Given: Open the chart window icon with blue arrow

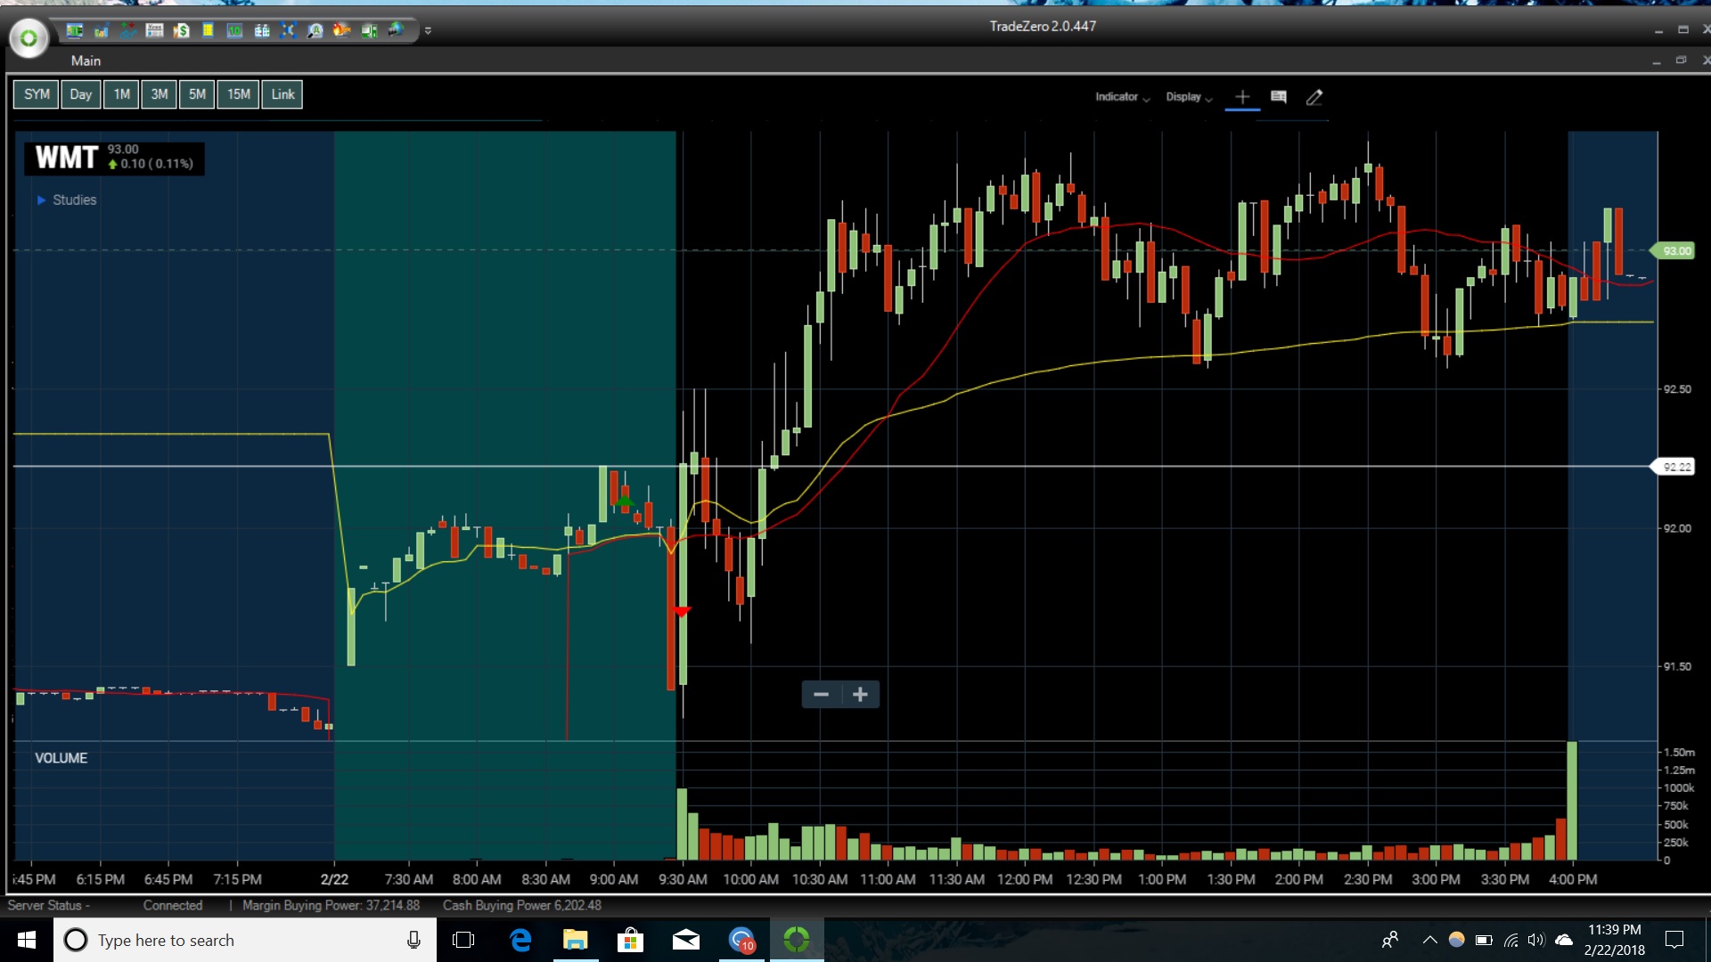Looking at the screenshot, I should [102, 31].
